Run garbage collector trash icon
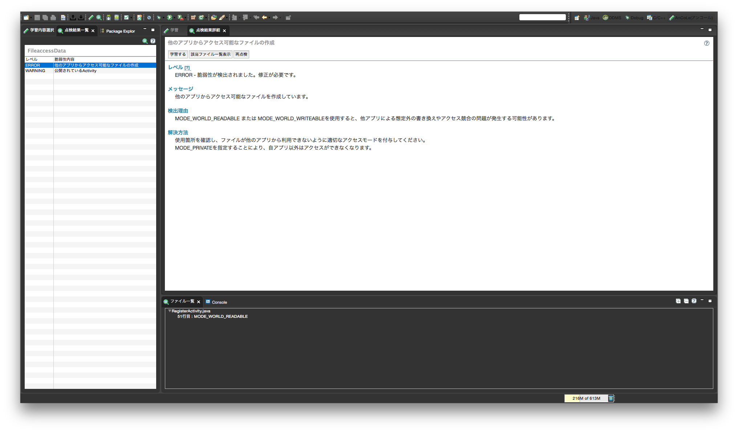Image resolution: width=738 pixels, height=432 pixels. click(x=611, y=398)
